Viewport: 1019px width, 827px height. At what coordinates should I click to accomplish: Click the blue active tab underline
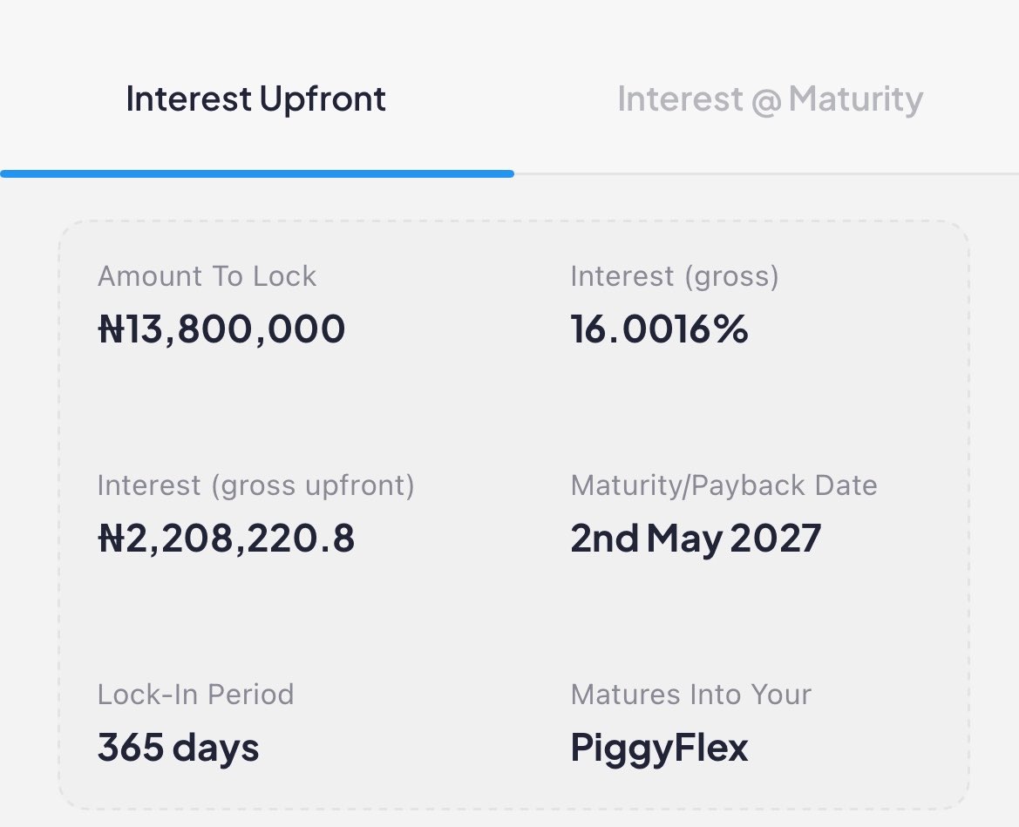coord(257,173)
